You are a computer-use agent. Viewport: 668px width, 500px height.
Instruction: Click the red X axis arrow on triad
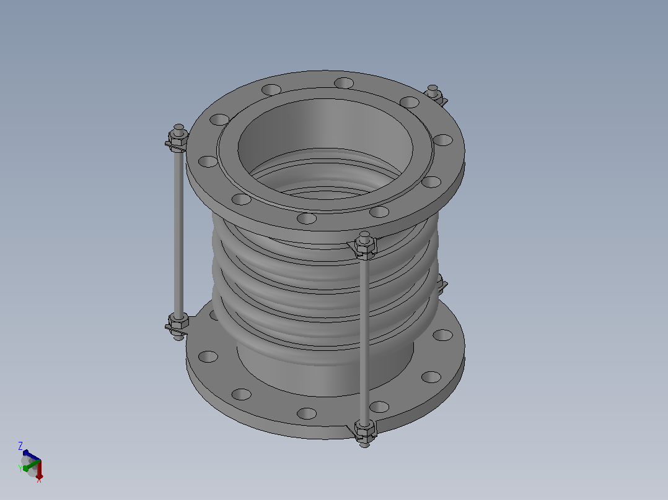coord(39,469)
